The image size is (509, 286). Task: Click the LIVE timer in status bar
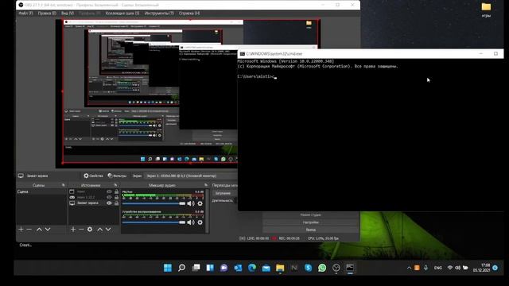258,238
